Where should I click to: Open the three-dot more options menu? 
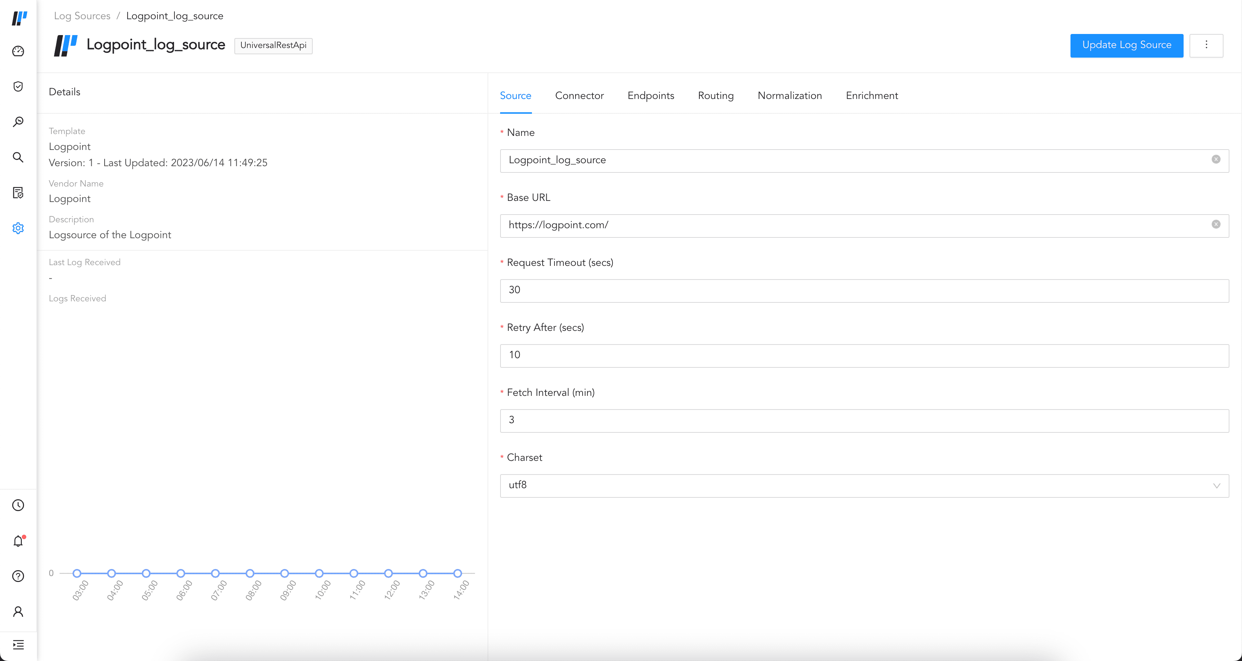click(x=1206, y=45)
